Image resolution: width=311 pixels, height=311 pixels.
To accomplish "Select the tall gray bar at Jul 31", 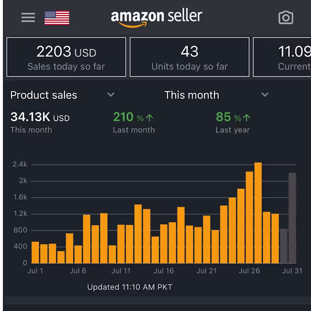I will coord(292,218).
